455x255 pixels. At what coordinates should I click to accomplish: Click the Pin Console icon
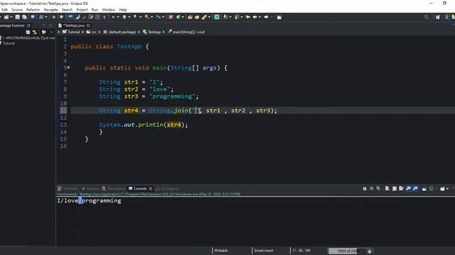pos(424,189)
